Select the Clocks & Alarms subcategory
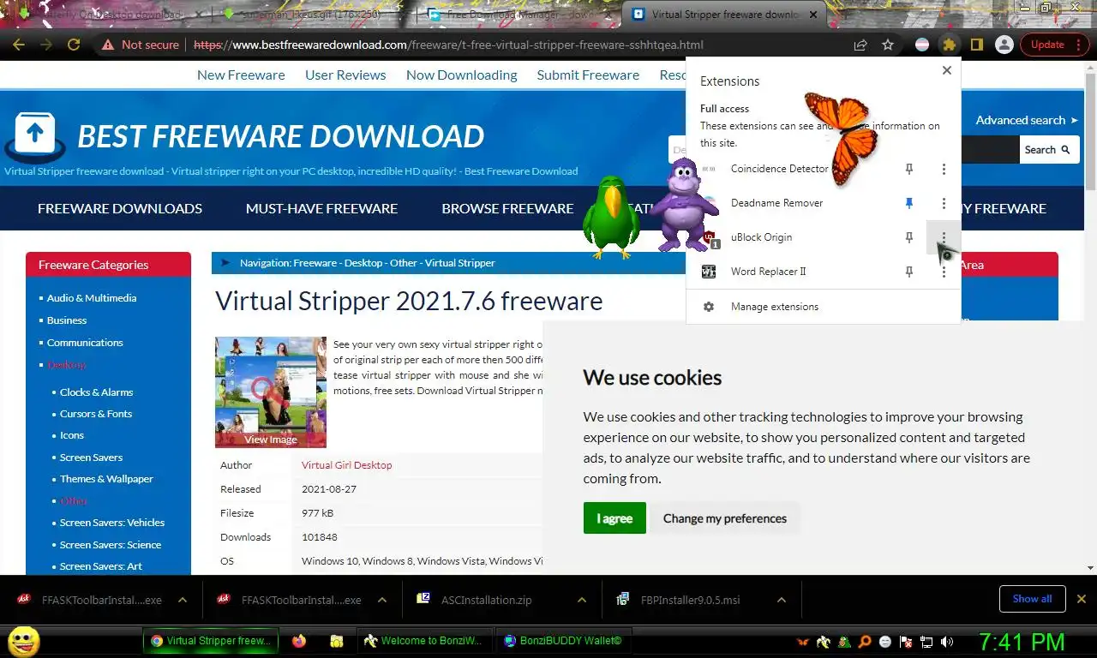This screenshot has width=1097, height=658. pyautogui.click(x=96, y=392)
